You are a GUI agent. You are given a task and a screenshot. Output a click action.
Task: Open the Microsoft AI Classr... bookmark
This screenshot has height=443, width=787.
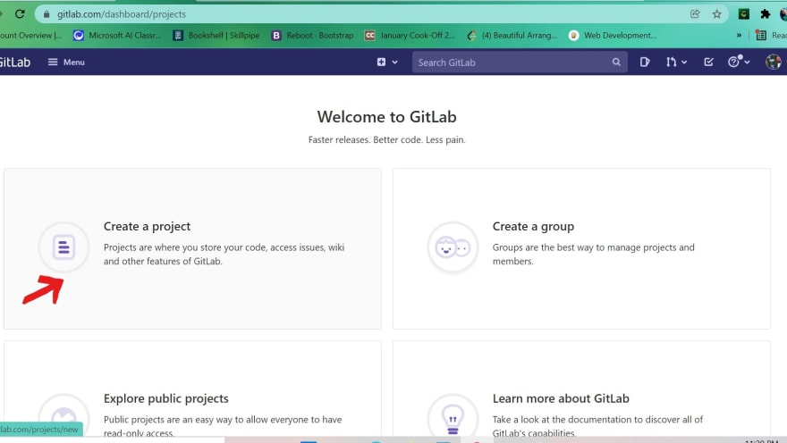coord(117,35)
